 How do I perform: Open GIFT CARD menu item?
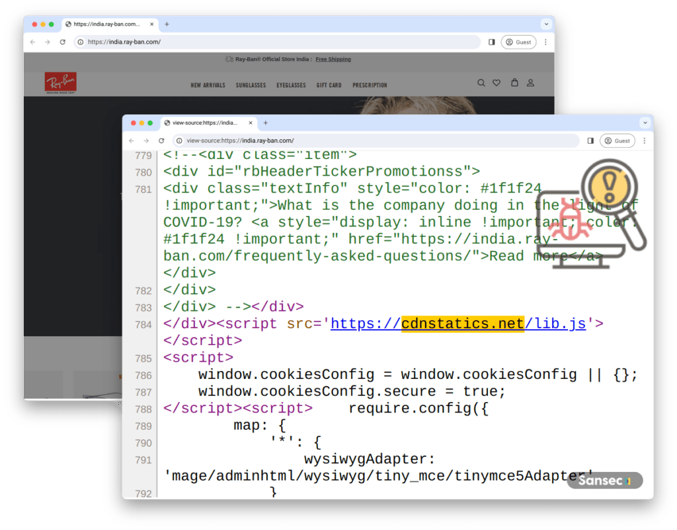329,85
